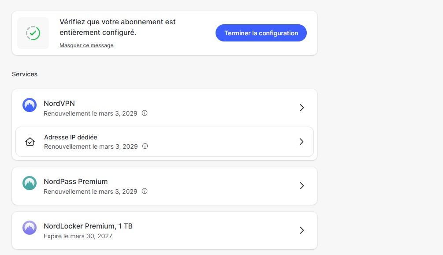Click the NordVPN mountain logo
The width and height of the screenshot is (443, 255).
click(30, 105)
